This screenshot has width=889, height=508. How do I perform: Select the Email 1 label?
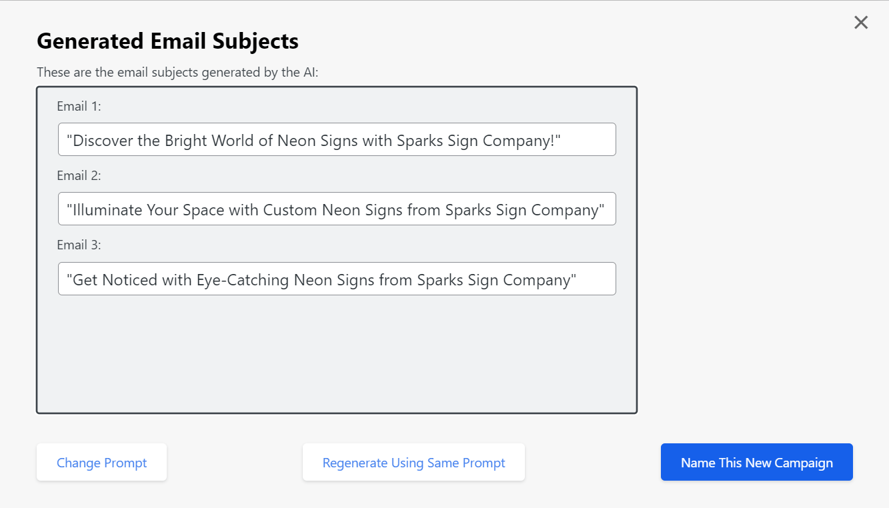point(78,105)
